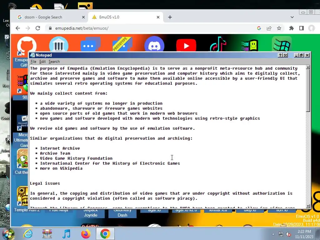Share this page using share icon

269,28
